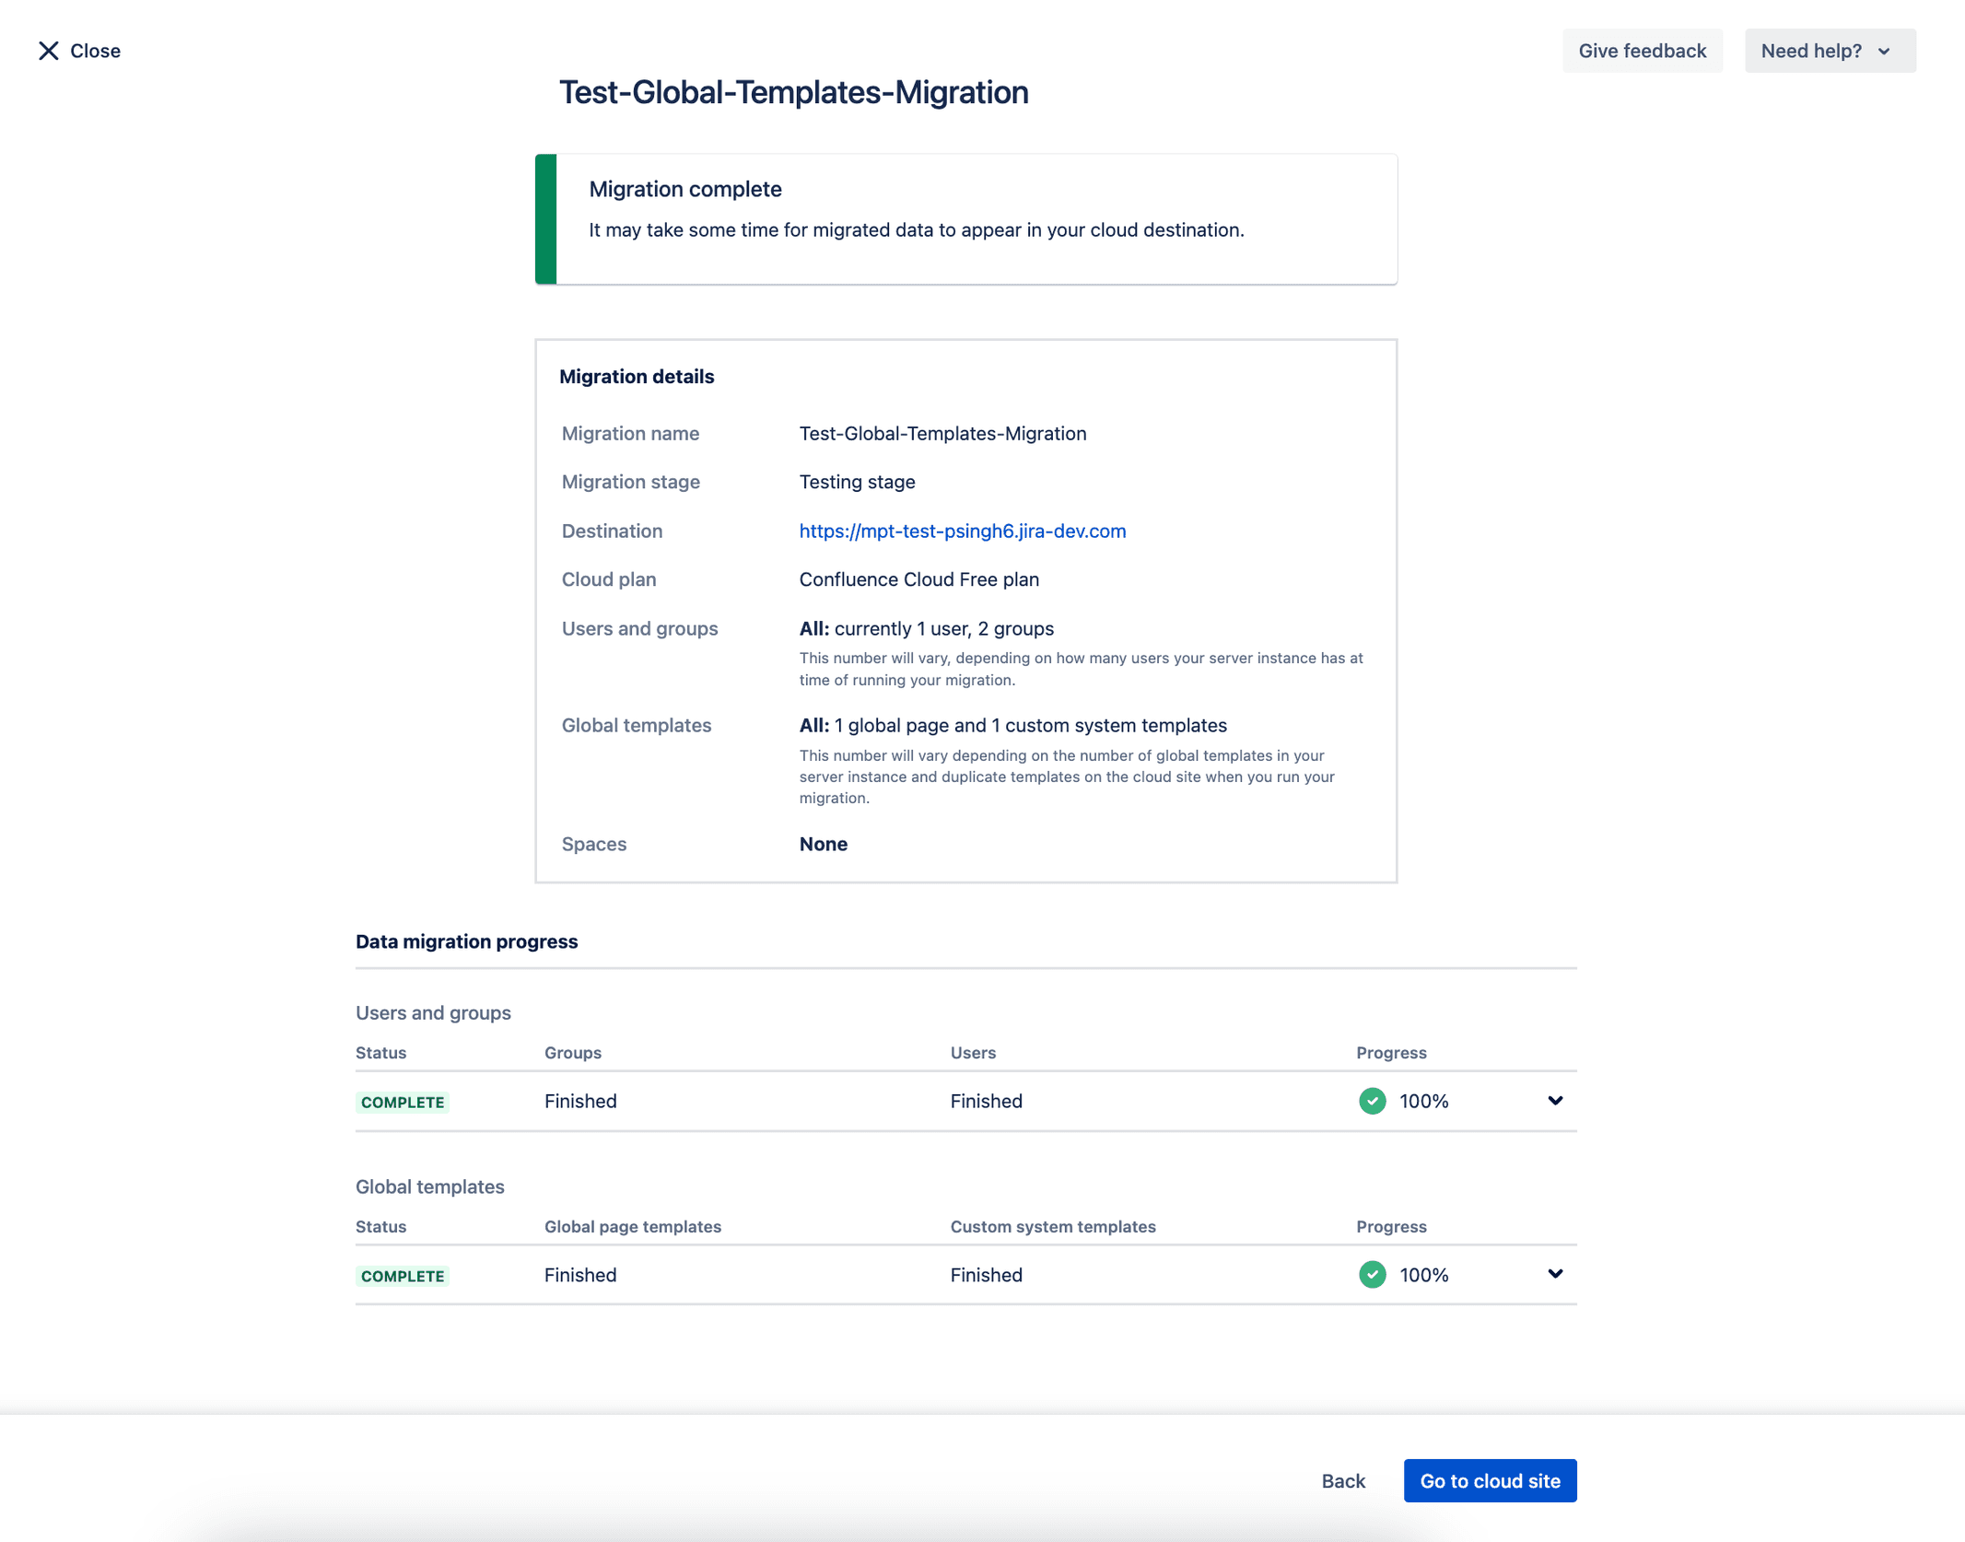Click 100% progress in Global templates row
Screen dimensions: 1965x1542
click(1423, 1274)
